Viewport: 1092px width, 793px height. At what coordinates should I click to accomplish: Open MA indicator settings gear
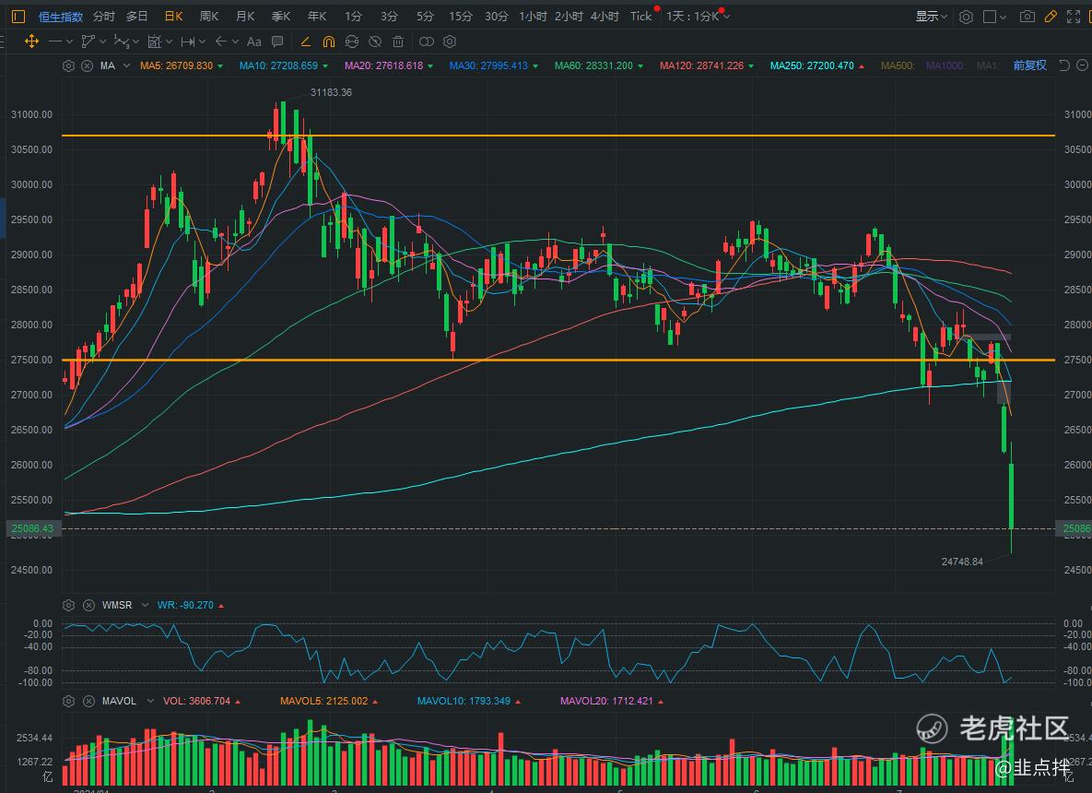pos(68,65)
